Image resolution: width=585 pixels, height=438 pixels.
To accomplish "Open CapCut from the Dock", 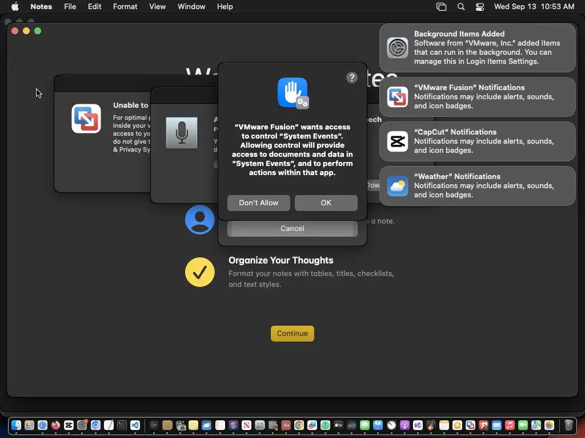I will point(69,425).
